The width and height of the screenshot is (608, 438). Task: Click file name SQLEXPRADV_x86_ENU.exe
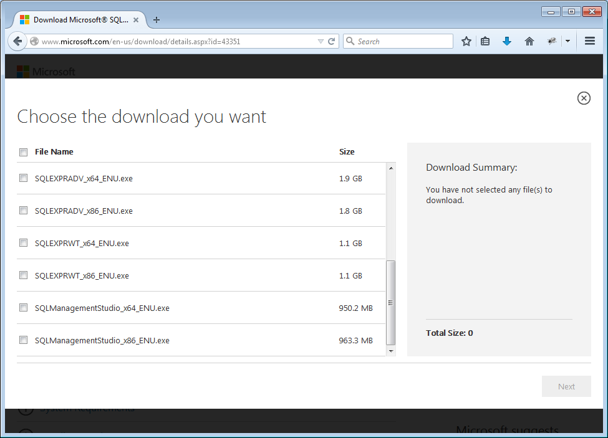[84, 211]
